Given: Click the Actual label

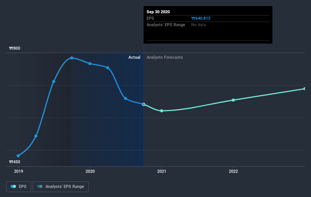Looking at the screenshot, I should 134,57.
